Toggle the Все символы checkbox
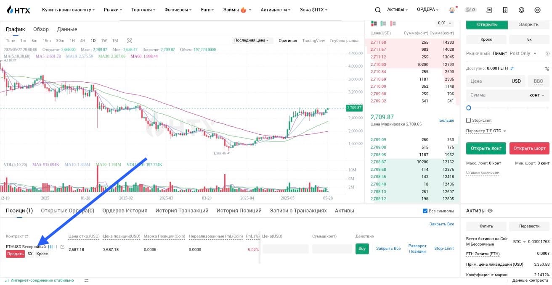 [425, 211]
